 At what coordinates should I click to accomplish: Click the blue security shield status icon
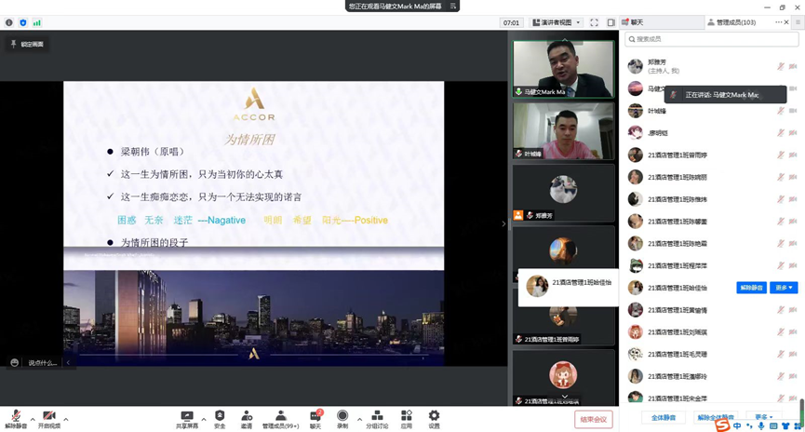click(x=22, y=22)
